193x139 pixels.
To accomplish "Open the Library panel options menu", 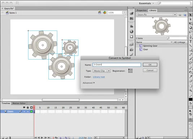I will pyautogui.click(x=186, y=10).
